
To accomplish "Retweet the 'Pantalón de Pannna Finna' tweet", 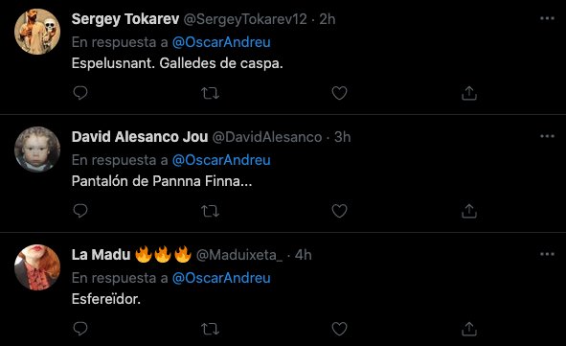I will [210, 211].
